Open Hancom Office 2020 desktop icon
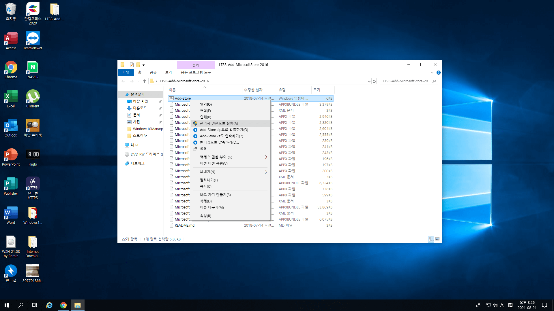The image size is (554, 311). coord(33,13)
